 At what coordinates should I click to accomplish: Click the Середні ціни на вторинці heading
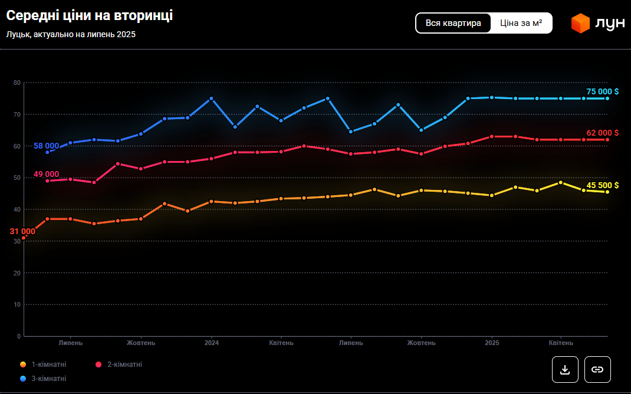click(90, 16)
